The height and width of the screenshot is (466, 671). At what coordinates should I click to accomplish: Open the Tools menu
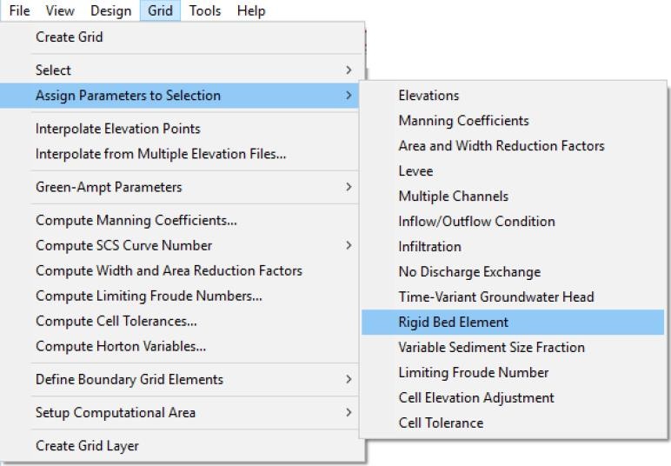pos(204,11)
